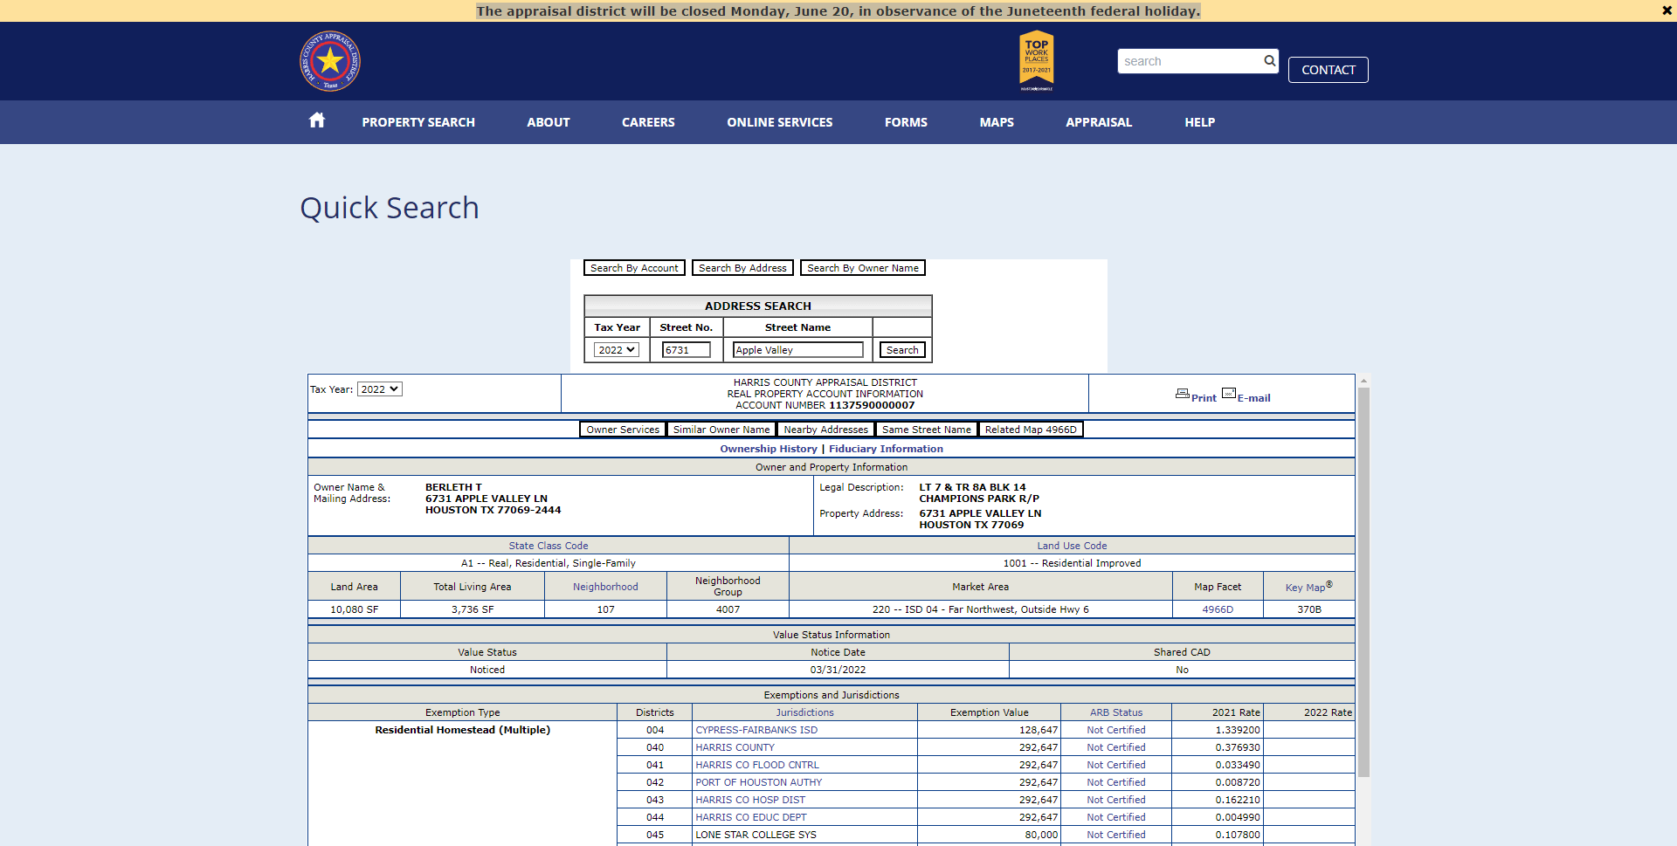
Task: Click the Harris County Appraisal District logo
Action: [330, 61]
